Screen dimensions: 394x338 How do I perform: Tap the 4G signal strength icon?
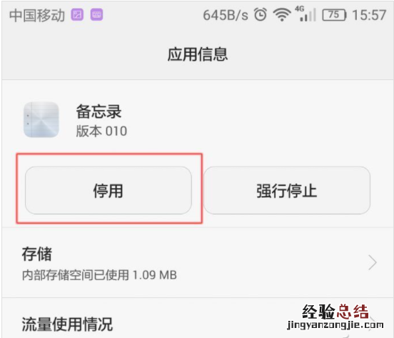click(x=305, y=14)
